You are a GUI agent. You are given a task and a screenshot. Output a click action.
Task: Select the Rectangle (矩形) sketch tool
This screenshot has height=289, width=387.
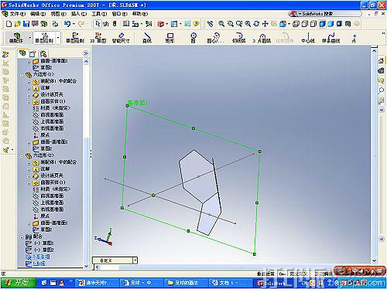pyautogui.click(x=170, y=38)
